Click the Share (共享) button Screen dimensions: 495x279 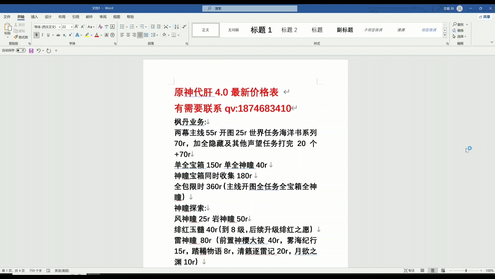click(x=485, y=17)
